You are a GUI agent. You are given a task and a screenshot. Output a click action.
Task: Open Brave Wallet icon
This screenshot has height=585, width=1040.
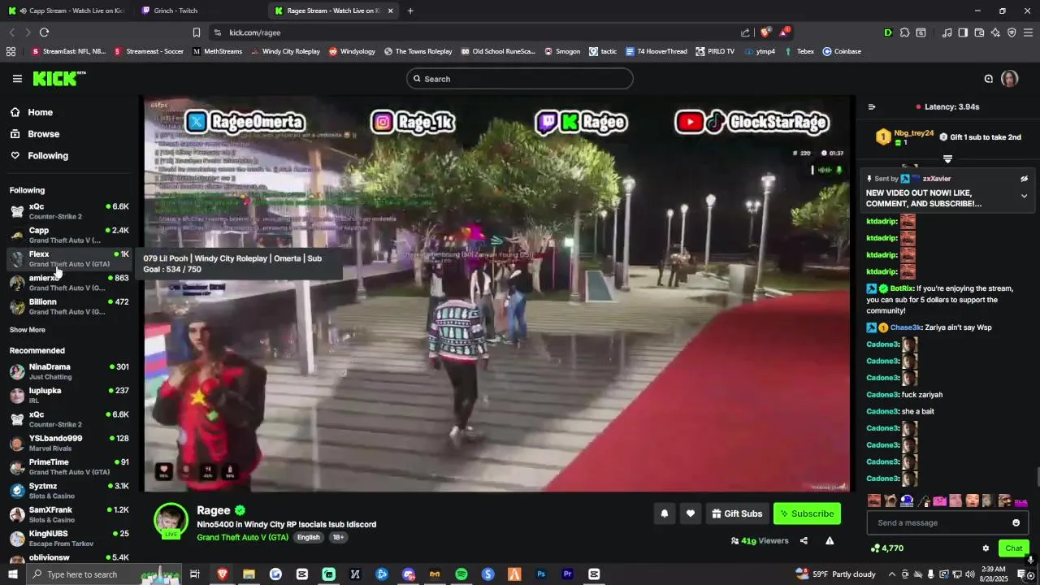(x=979, y=32)
